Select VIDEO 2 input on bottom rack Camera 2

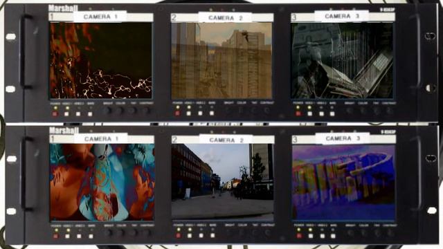point(201,236)
